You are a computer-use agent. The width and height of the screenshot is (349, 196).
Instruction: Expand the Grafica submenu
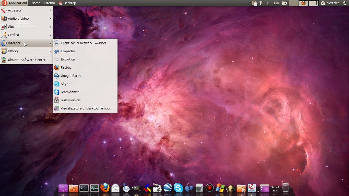(27, 35)
